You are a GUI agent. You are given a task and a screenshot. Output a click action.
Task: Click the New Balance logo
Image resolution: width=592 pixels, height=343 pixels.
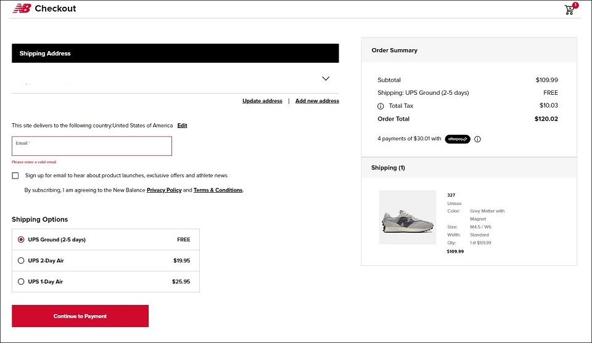pyautogui.click(x=22, y=8)
